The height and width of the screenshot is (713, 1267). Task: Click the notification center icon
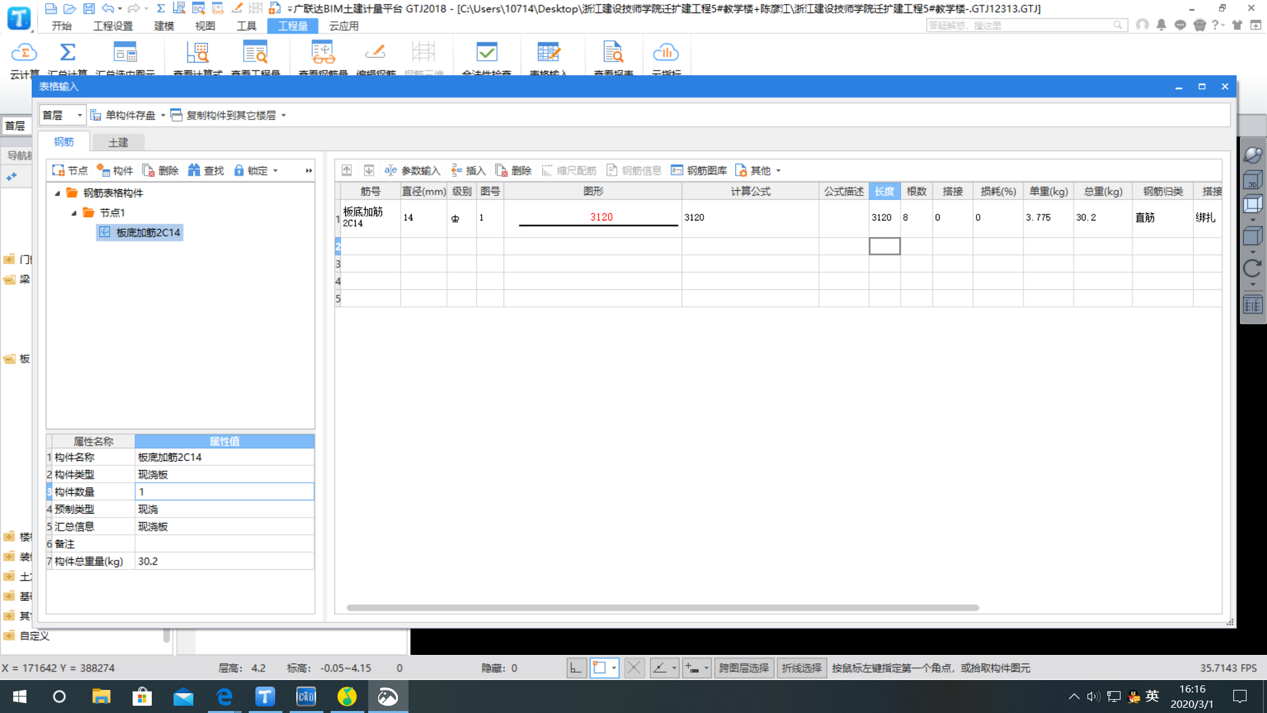[1240, 696]
